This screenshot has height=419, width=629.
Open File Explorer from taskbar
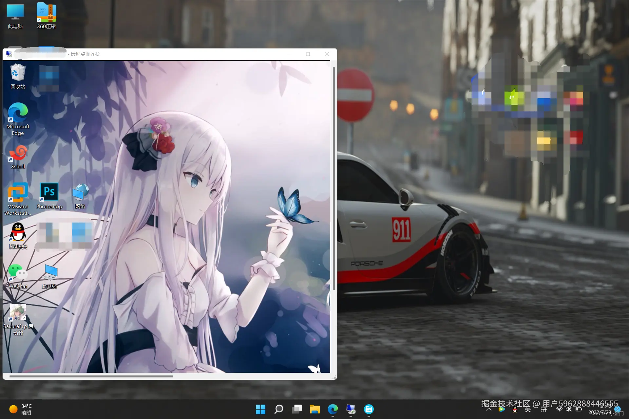[315, 409]
